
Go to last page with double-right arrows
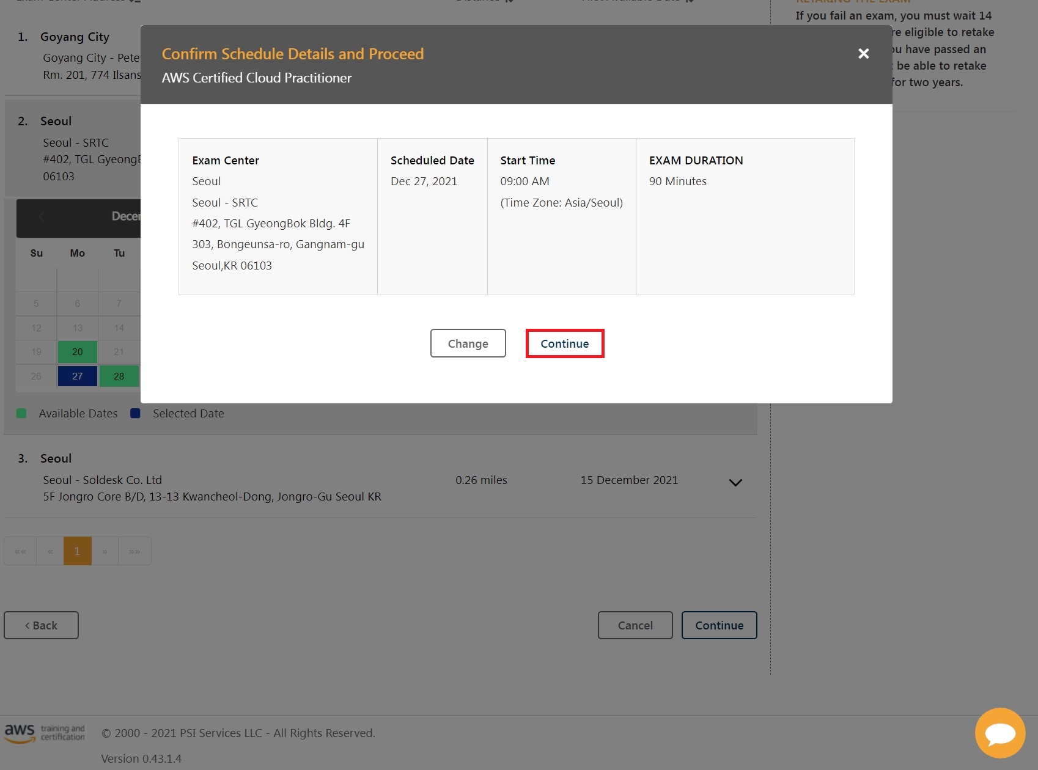[134, 551]
